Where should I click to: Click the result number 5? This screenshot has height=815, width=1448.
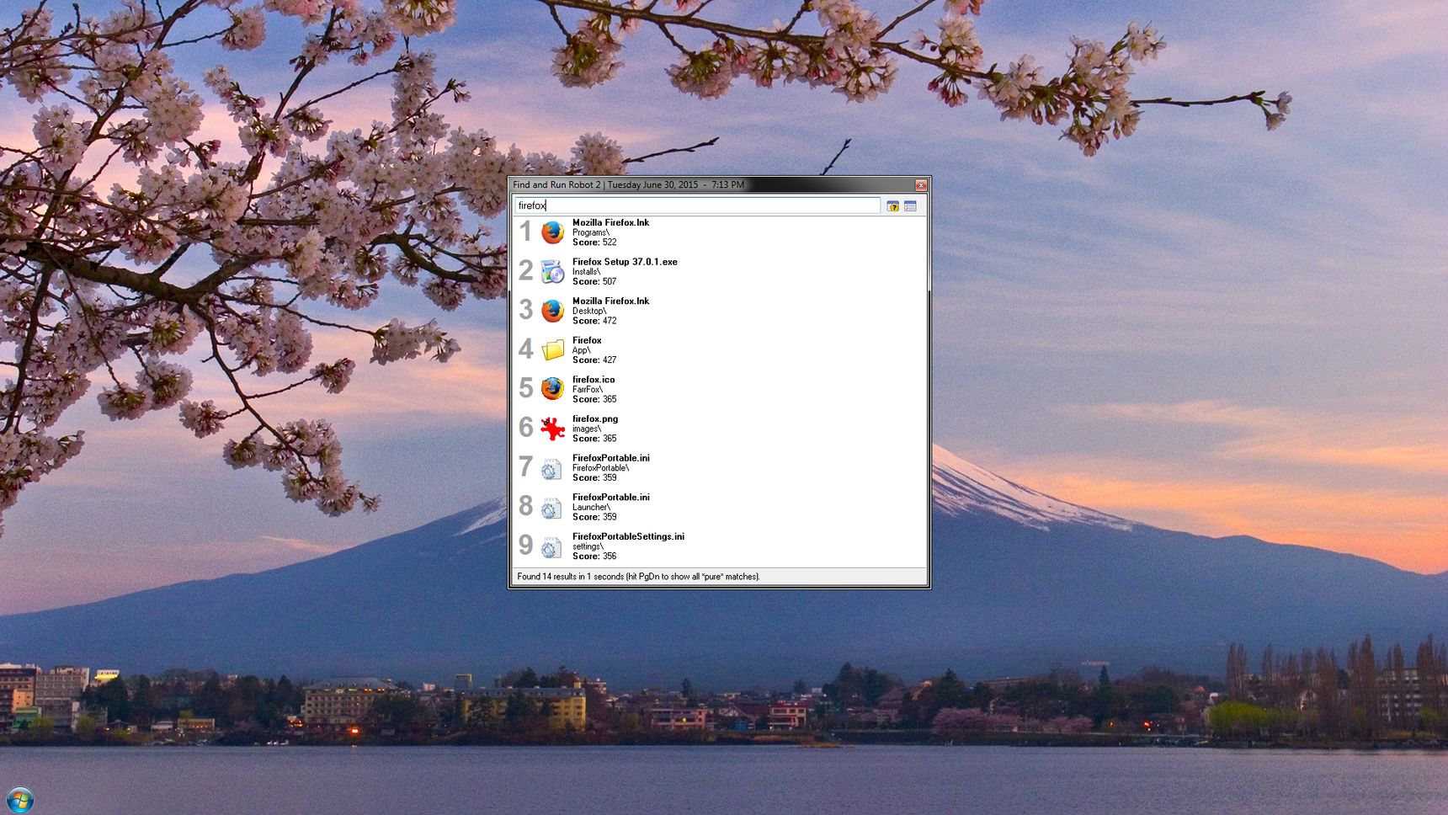coord(525,388)
